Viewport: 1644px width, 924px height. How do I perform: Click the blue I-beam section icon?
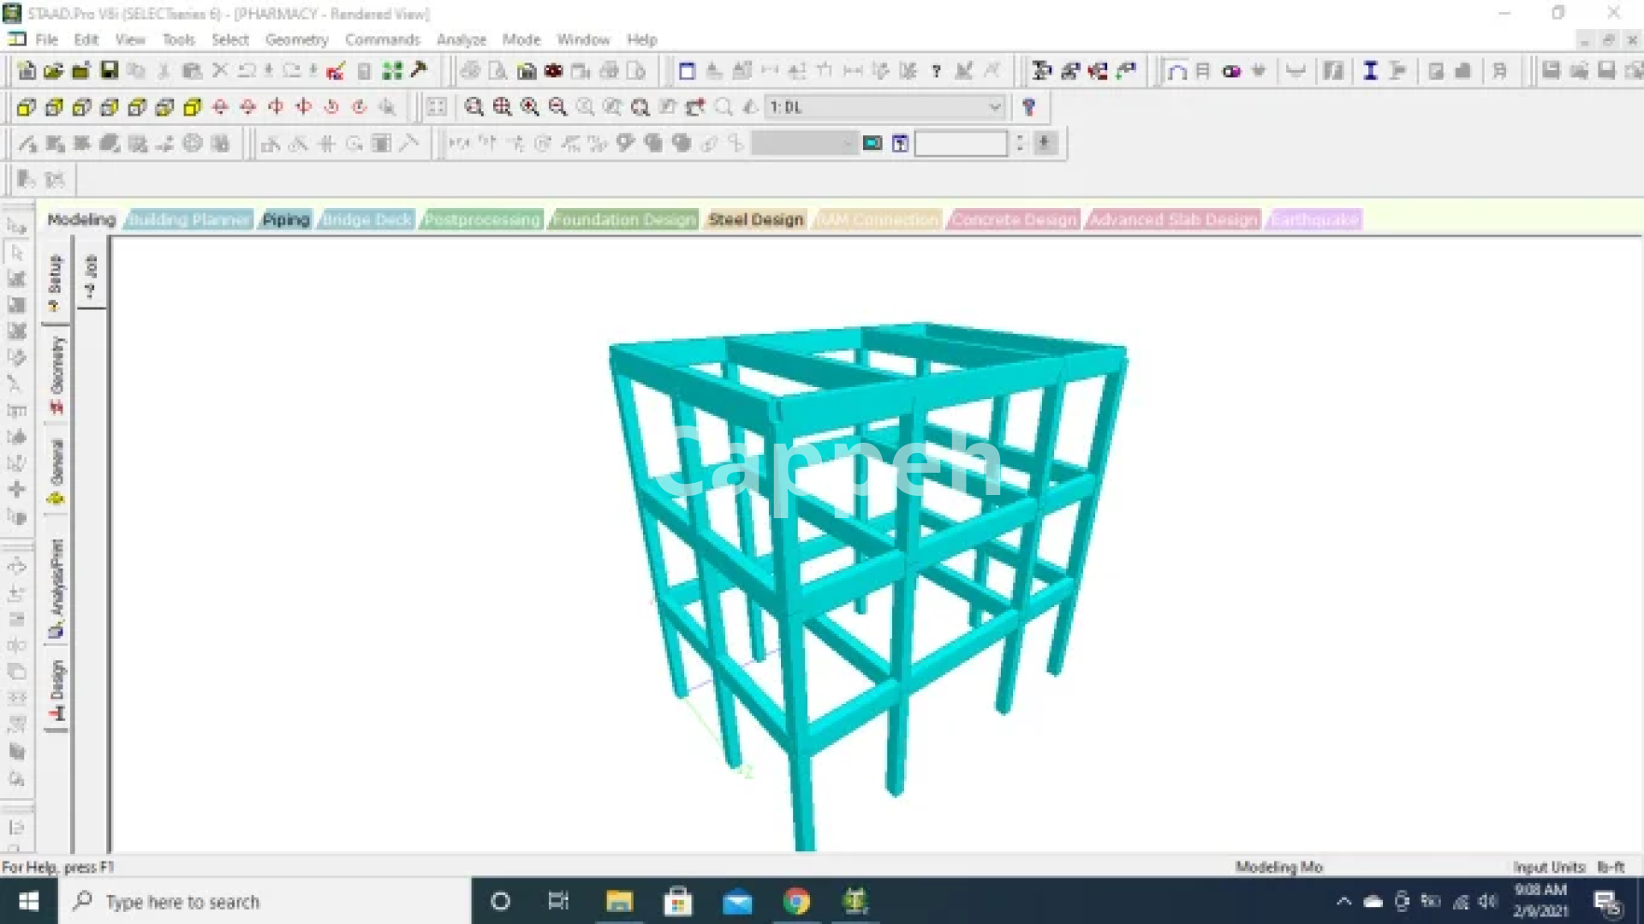1370,71
